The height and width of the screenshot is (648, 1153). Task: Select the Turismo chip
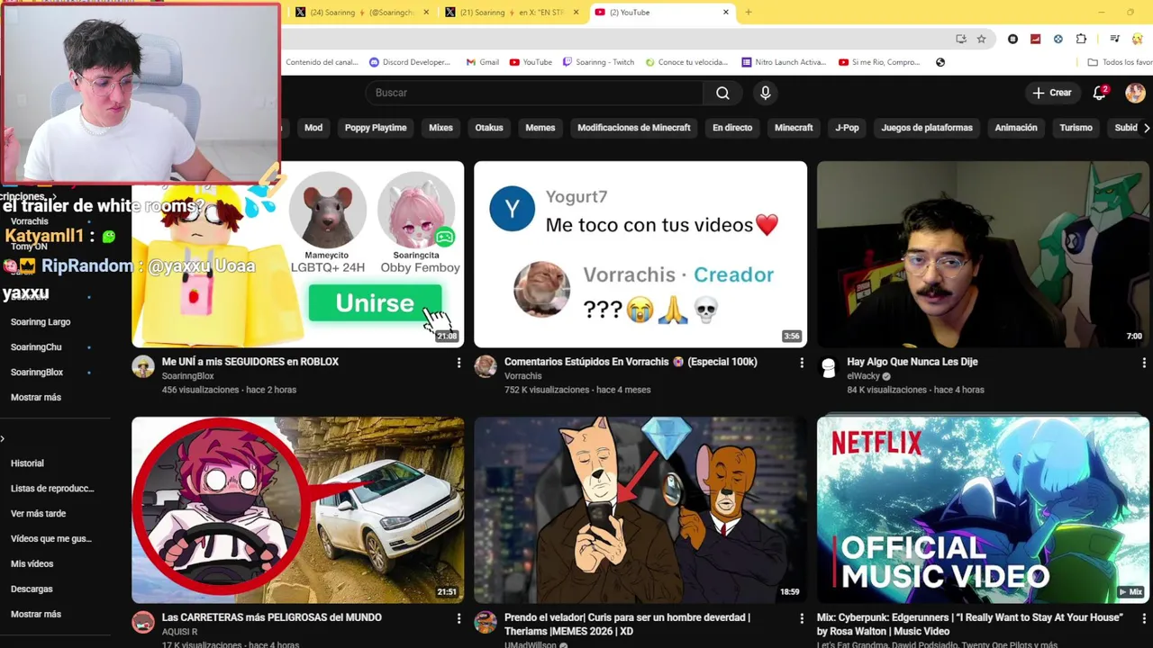coord(1076,128)
